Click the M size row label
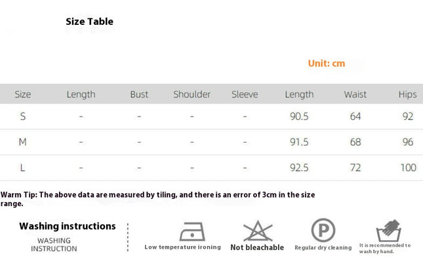423x263 pixels. pos(23,142)
